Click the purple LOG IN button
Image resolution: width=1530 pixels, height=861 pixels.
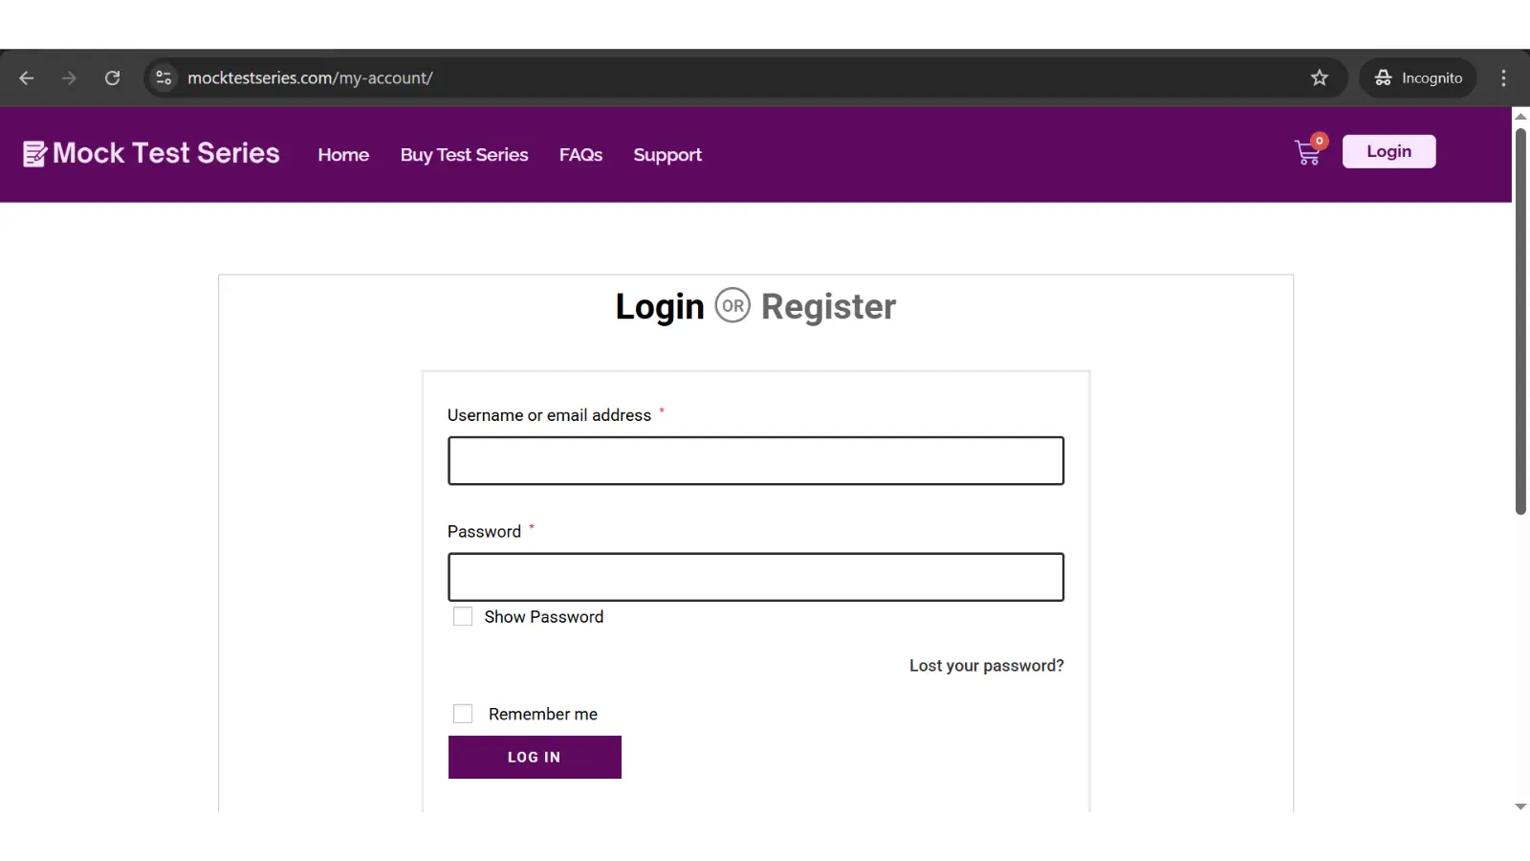(535, 757)
